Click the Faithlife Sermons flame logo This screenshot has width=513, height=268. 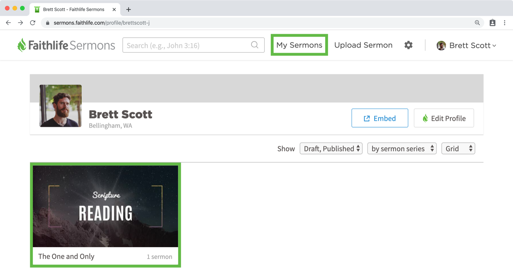point(21,45)
